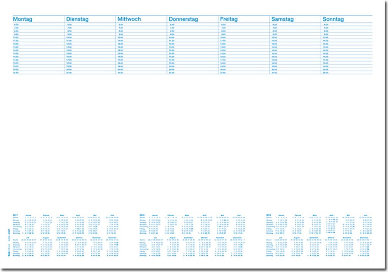Viewport: 388px width, 272px height.
Task: Select the Donnerstag day heading
Action: pos(186,19)
